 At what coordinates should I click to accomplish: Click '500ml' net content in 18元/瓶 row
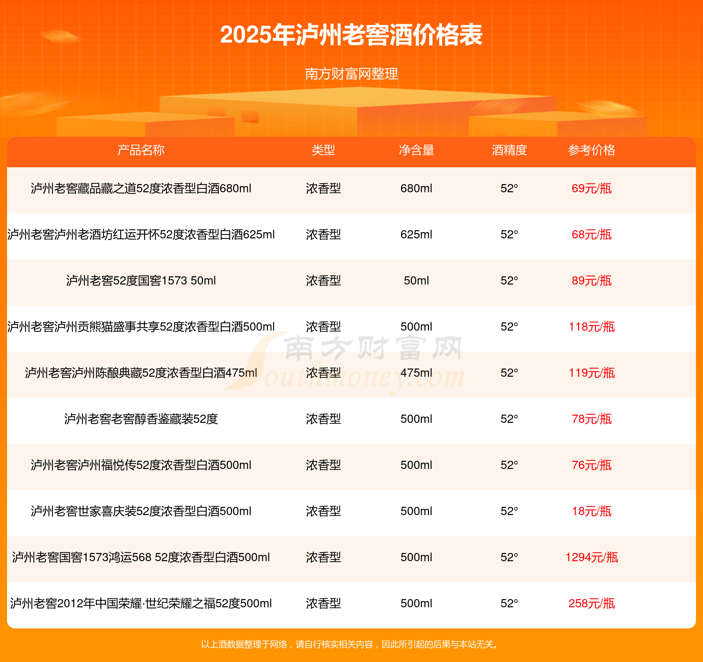pyautogui.click(x=416, y=511)
